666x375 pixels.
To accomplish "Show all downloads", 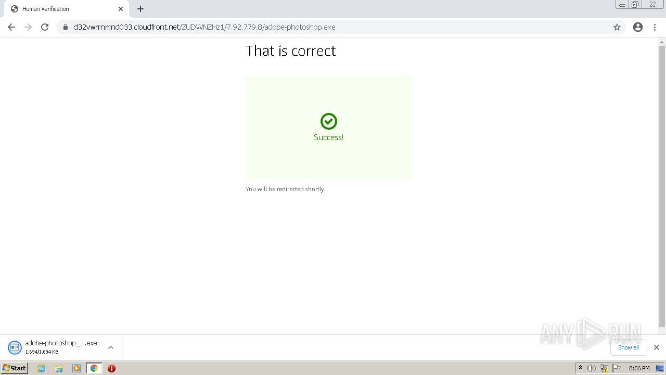I will [x=629, y=347].
